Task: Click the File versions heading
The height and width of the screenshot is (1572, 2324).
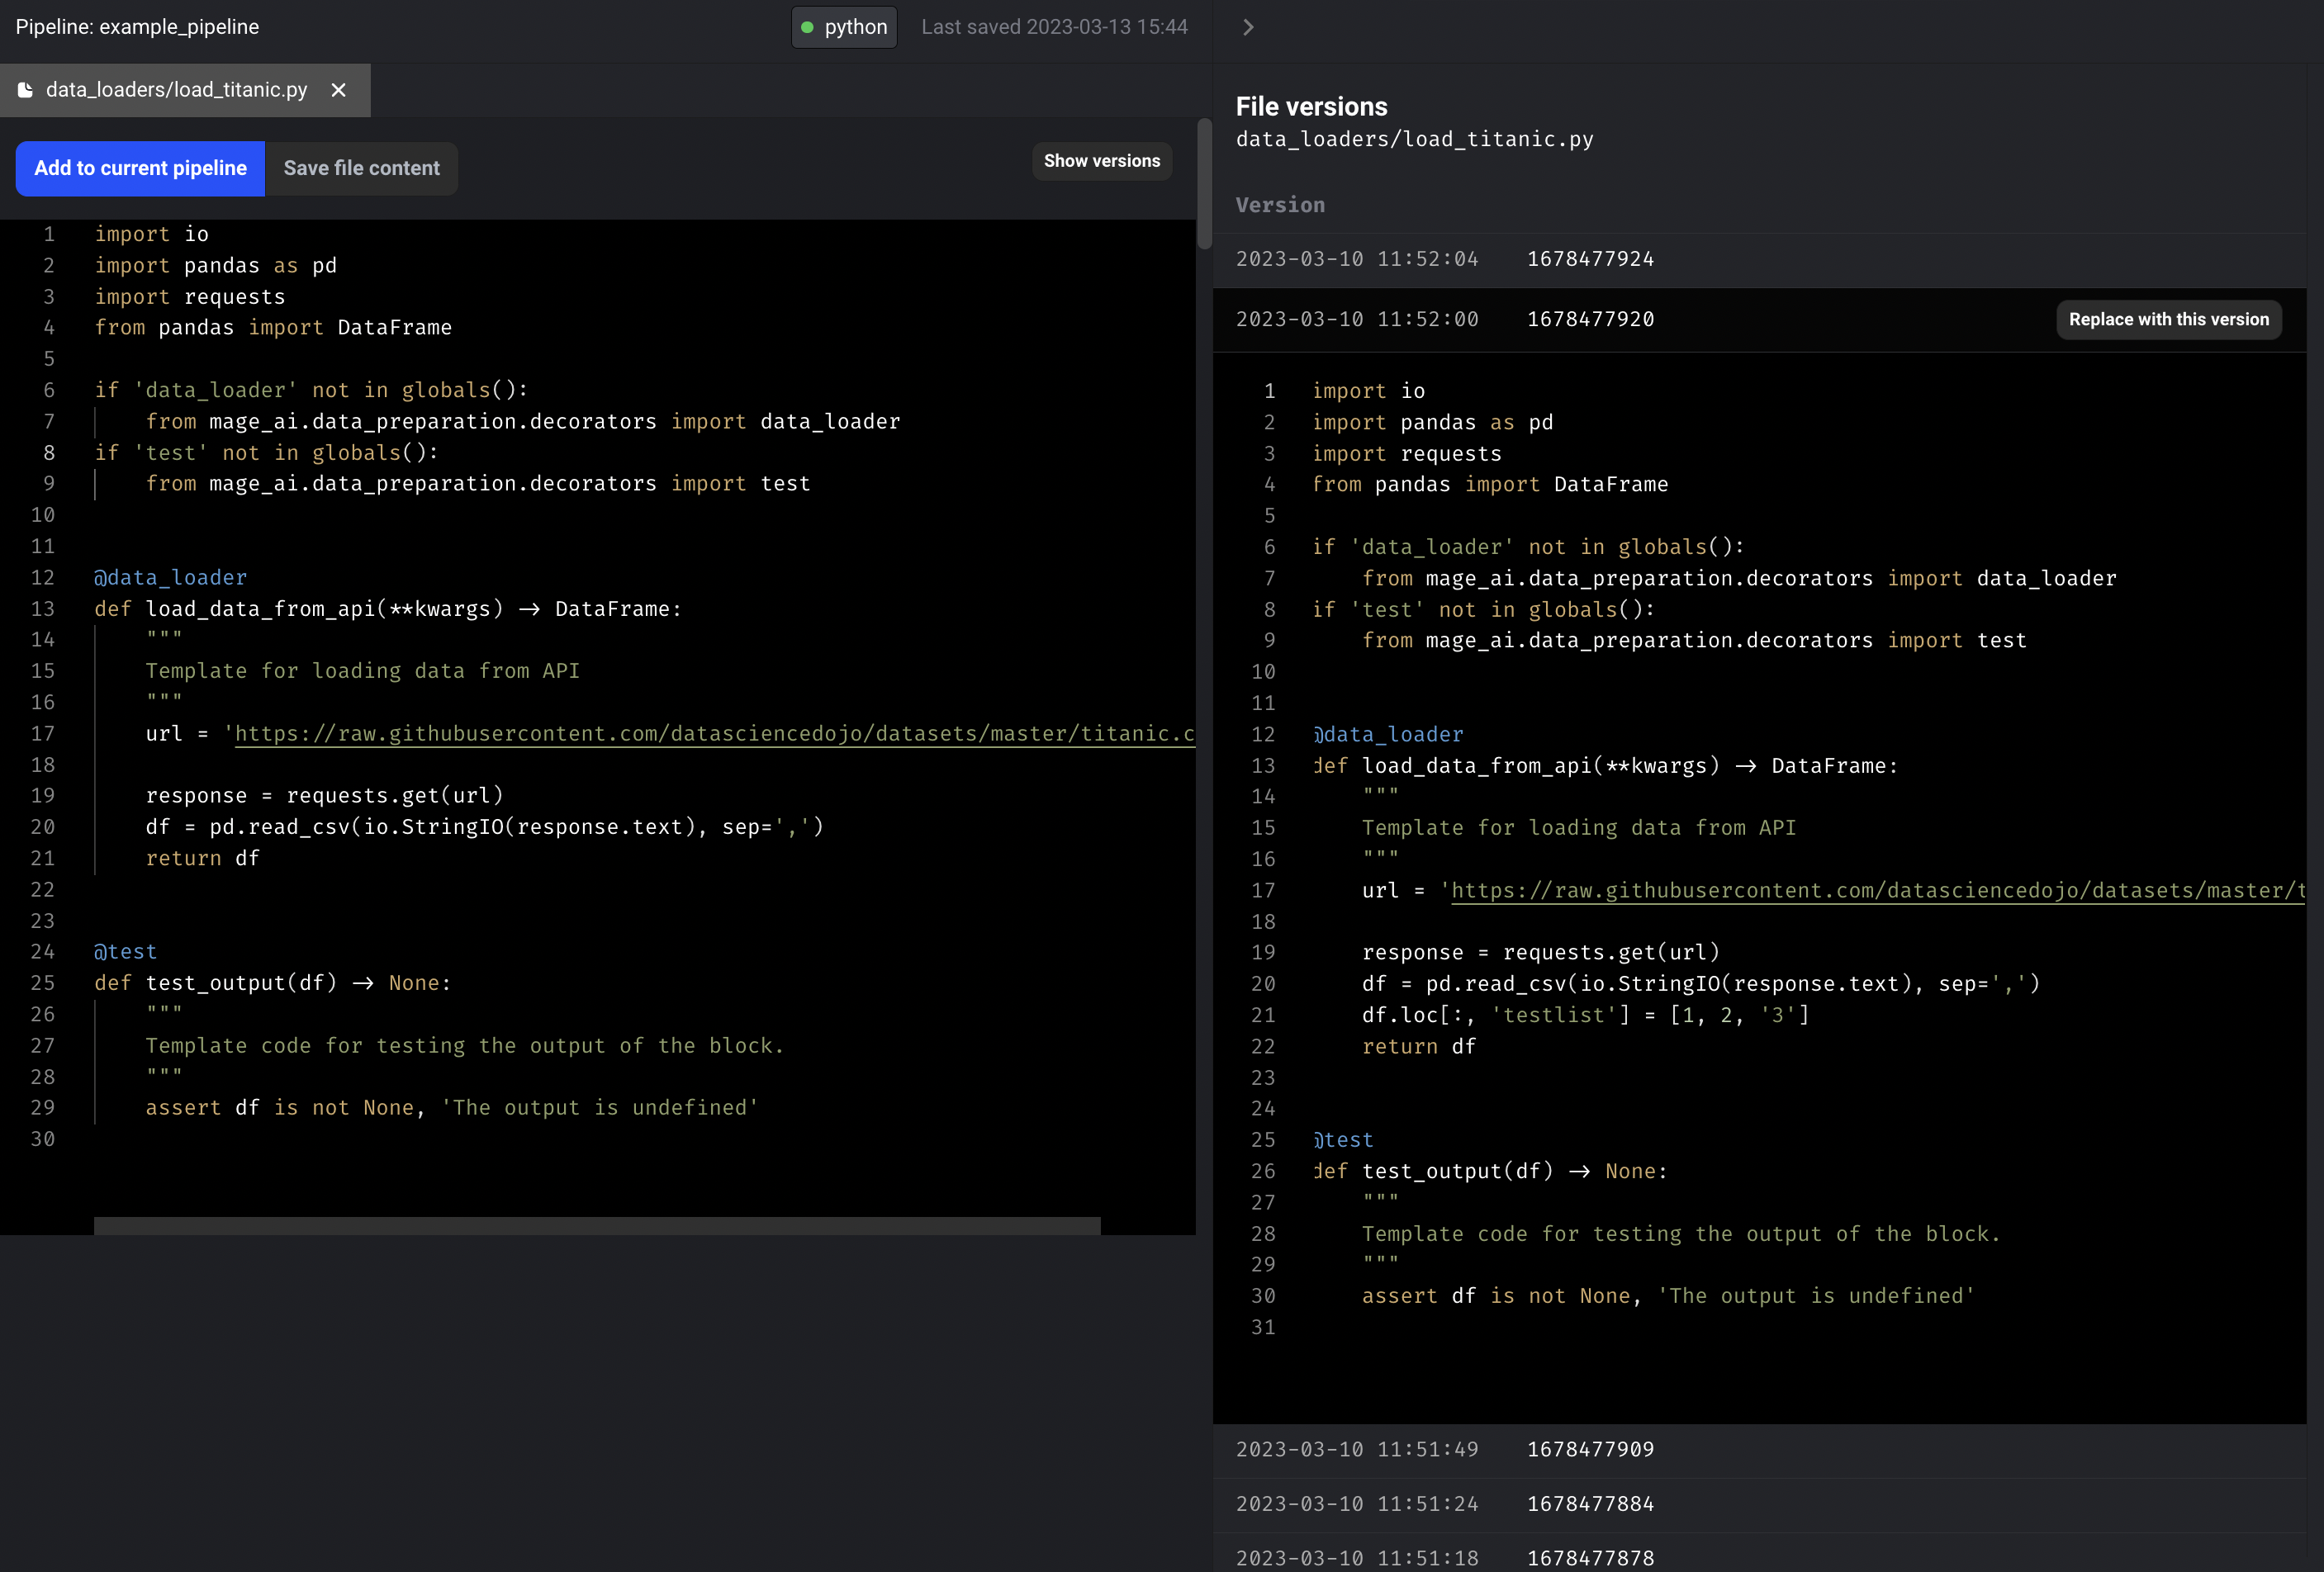Action: pos(1311,106)
